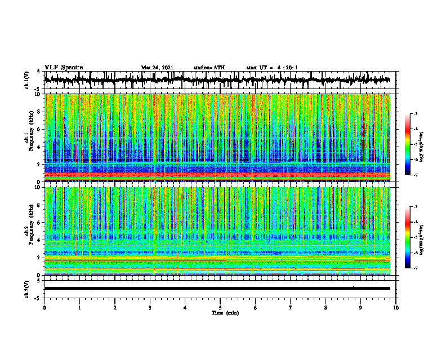Click the 'ch.1(V)' waveform axis label
The height and width of the screenshot is (345, 446).
point(26,80)
